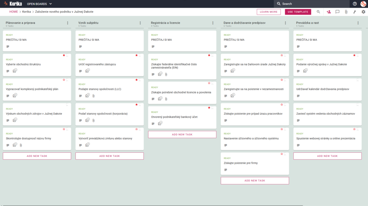Open the user avatar in top corner

(x=363, y=4)
